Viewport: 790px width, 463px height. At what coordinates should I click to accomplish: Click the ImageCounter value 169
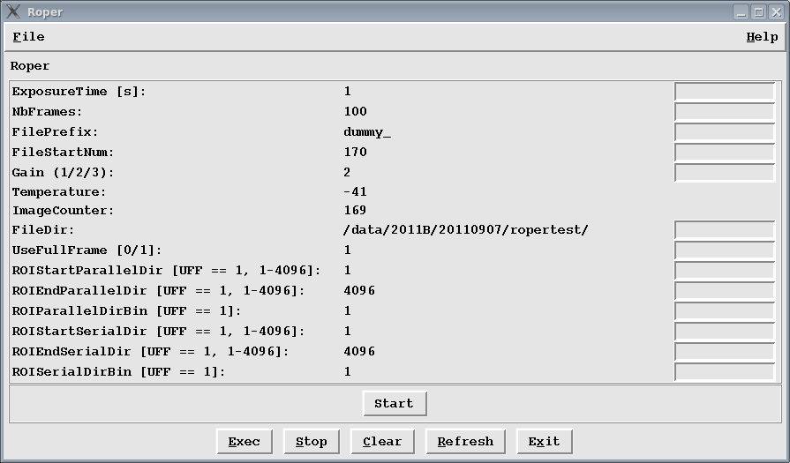click(x=355, y=211)
